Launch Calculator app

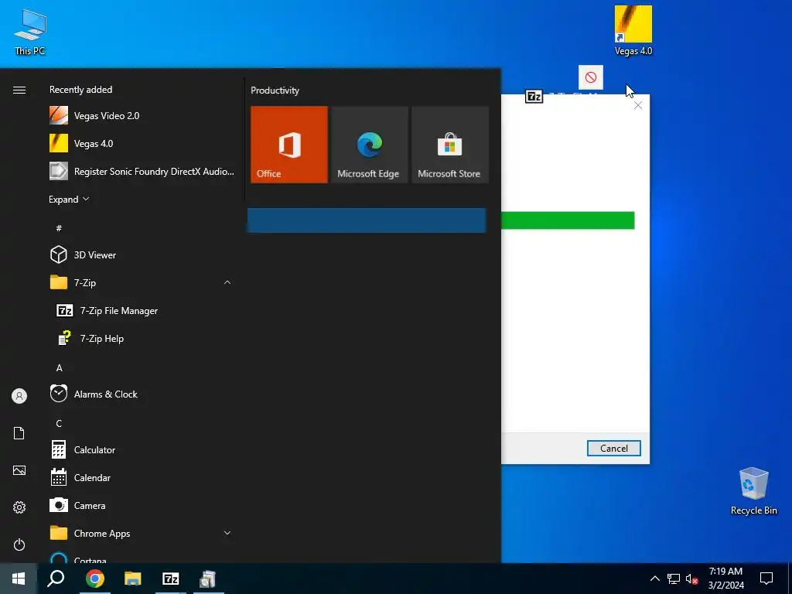pos(142,449)
